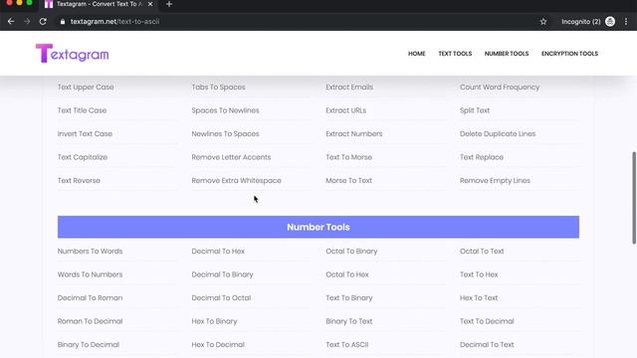Open Words To Numbers tool
The image size is (637, 358).
tap(91, 274)
